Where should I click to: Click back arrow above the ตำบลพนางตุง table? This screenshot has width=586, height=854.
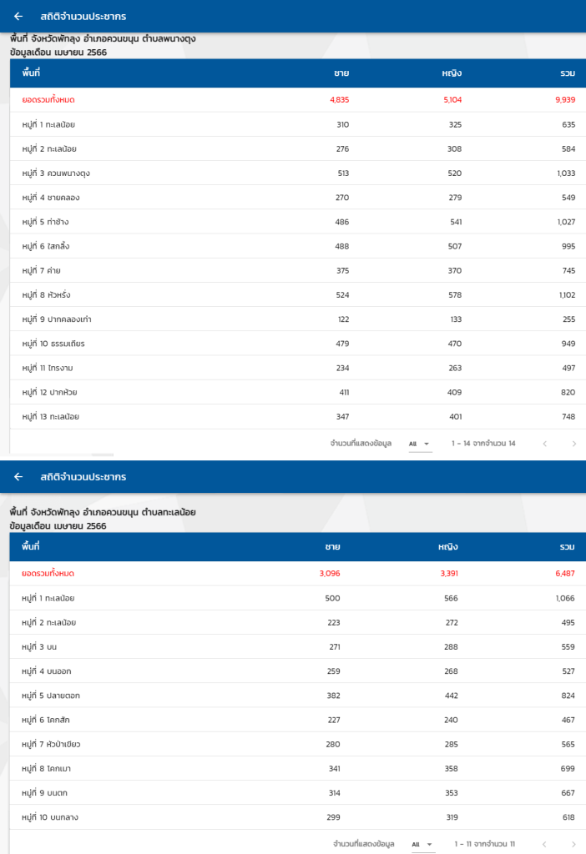(x=18, y=16)
